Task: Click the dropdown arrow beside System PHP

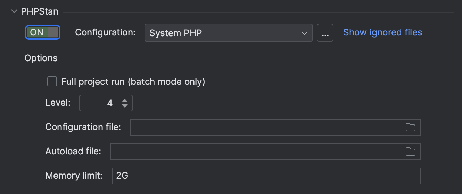Action: click(304, 33)
